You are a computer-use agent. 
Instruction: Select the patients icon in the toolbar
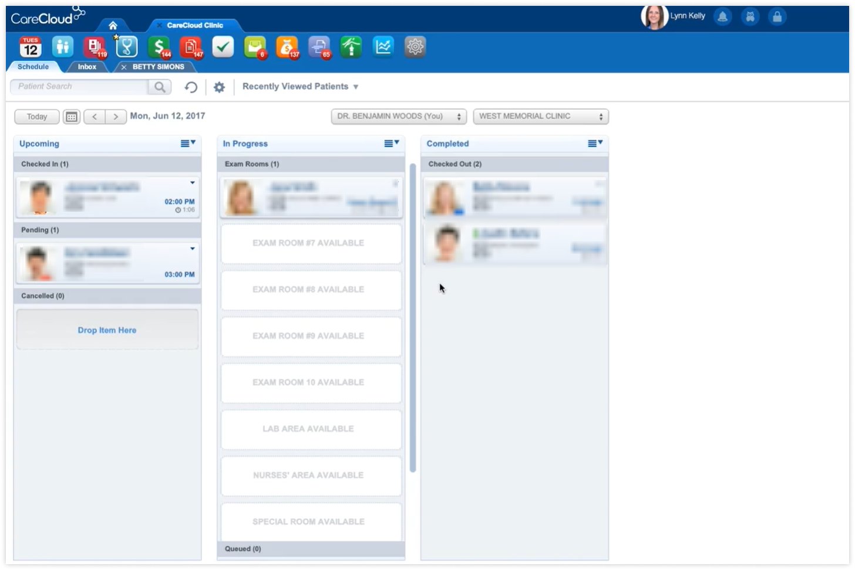62,47
